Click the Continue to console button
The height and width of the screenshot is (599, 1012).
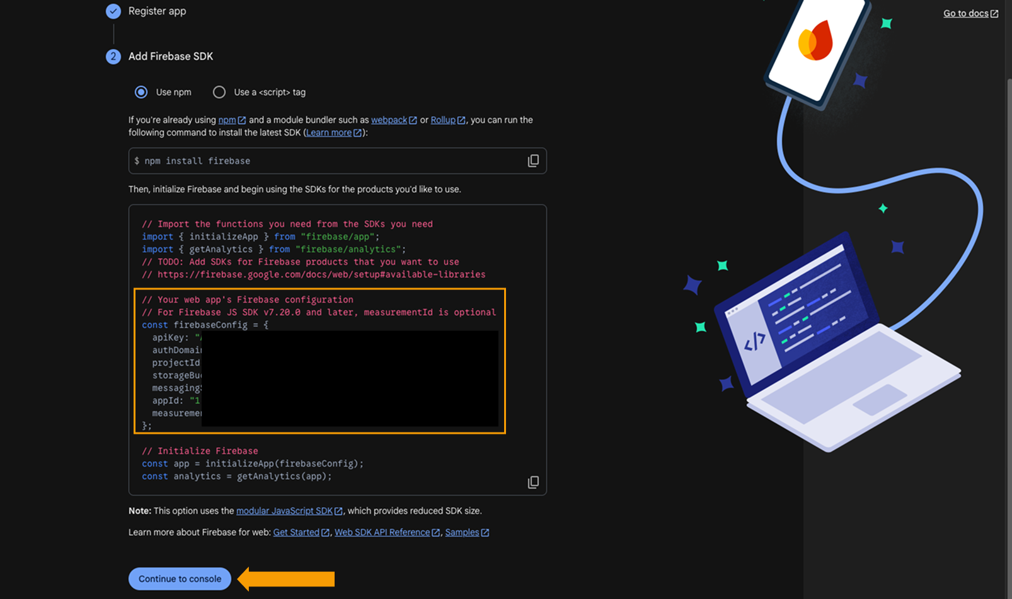180,579
